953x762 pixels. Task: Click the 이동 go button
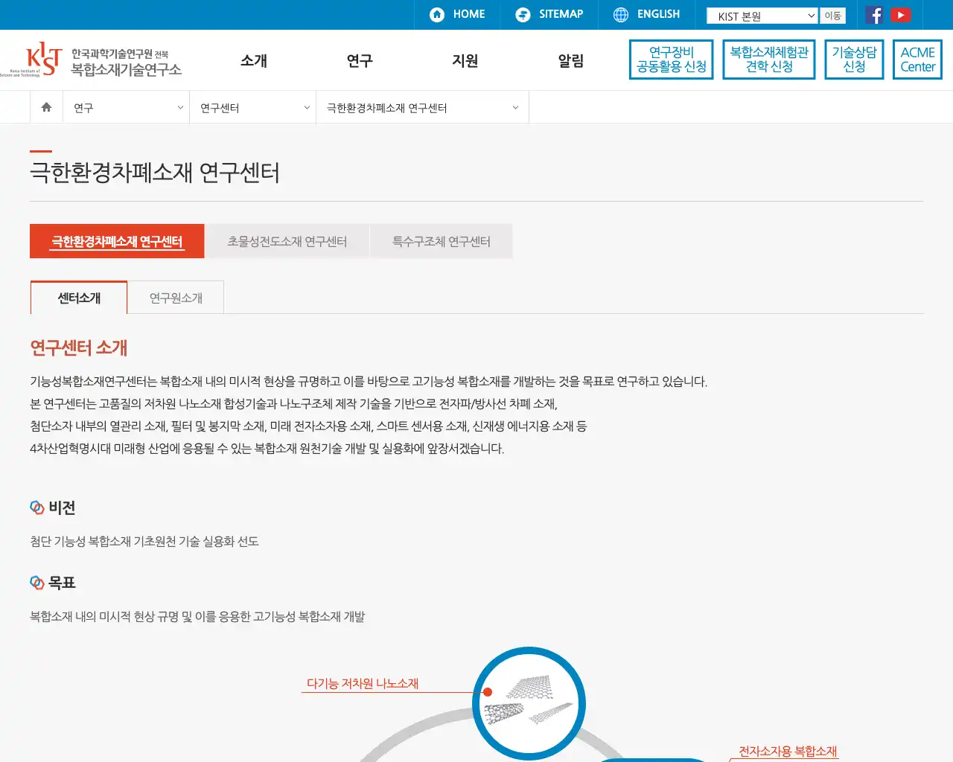tap(832, 16)
